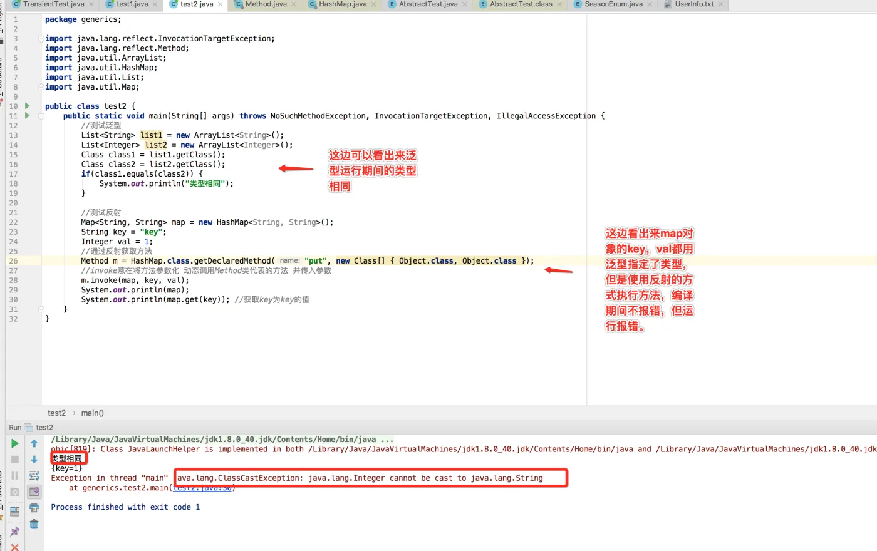Open the HashMap.java tab
Screen dimensions: 877x551
click(343, 4)
